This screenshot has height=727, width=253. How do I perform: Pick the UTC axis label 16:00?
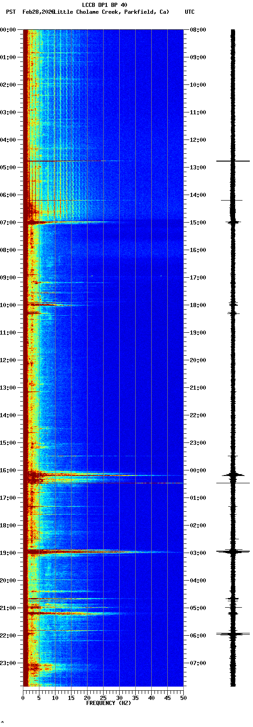point(198,250)
